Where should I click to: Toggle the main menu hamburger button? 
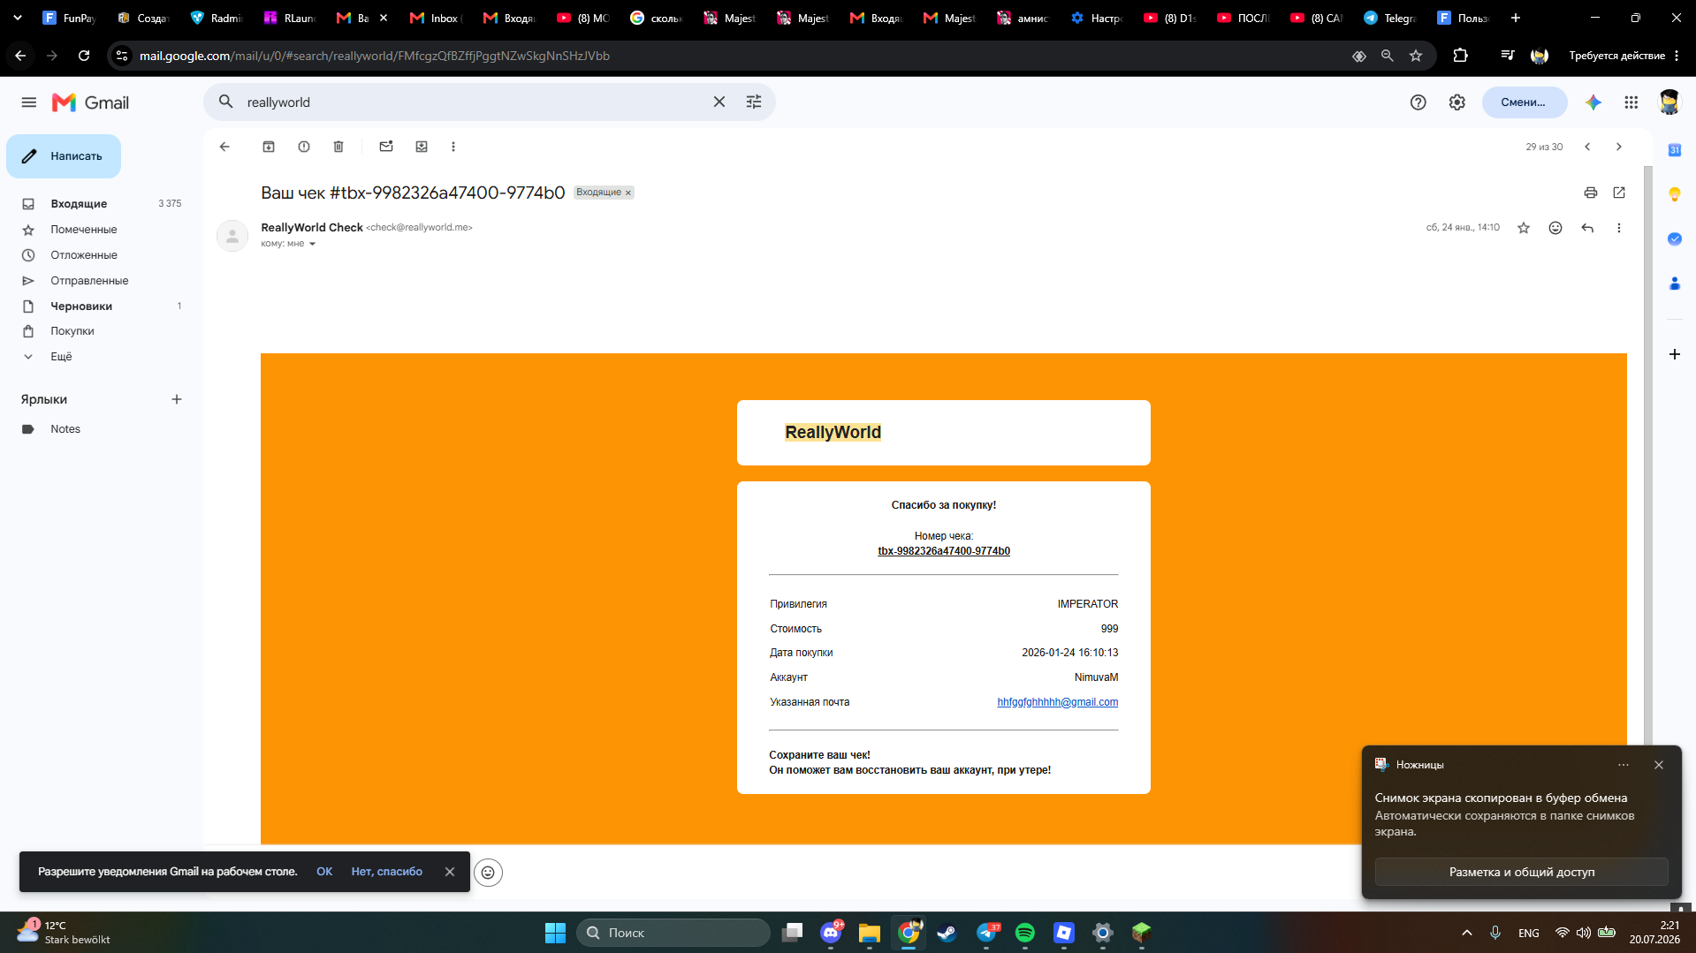click(x=29, y=102)
